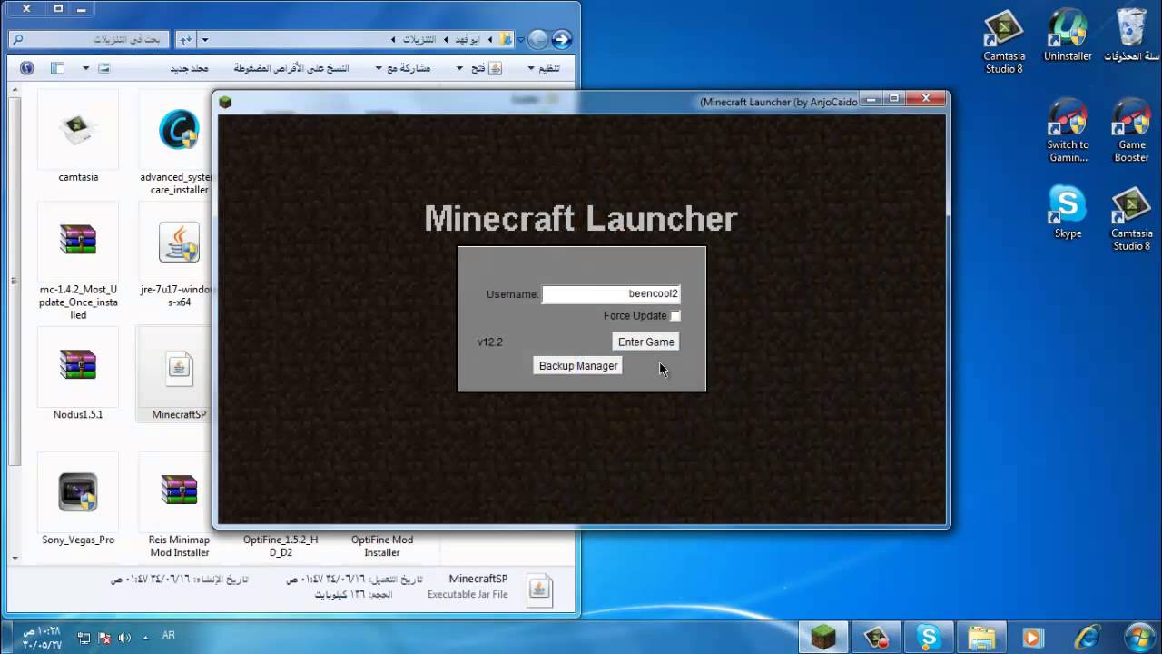Click the MinecraftSP jar icon in details pane

(539, 589)
